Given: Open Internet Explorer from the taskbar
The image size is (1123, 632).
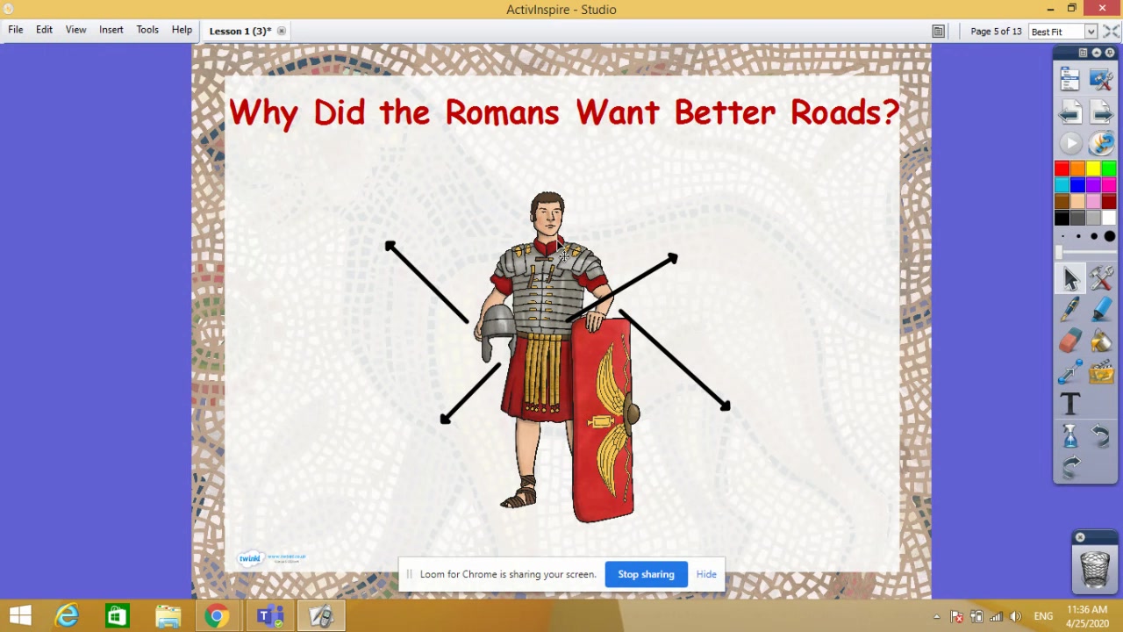Looking at the screenshot, I should point(68,616).
